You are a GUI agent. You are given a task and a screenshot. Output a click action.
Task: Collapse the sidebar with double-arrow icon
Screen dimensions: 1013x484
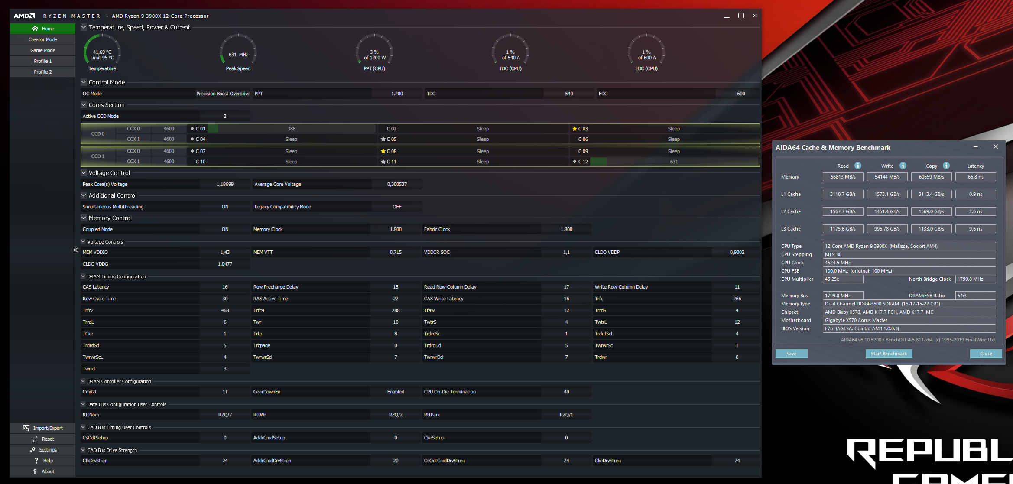(x=75, y=250)
